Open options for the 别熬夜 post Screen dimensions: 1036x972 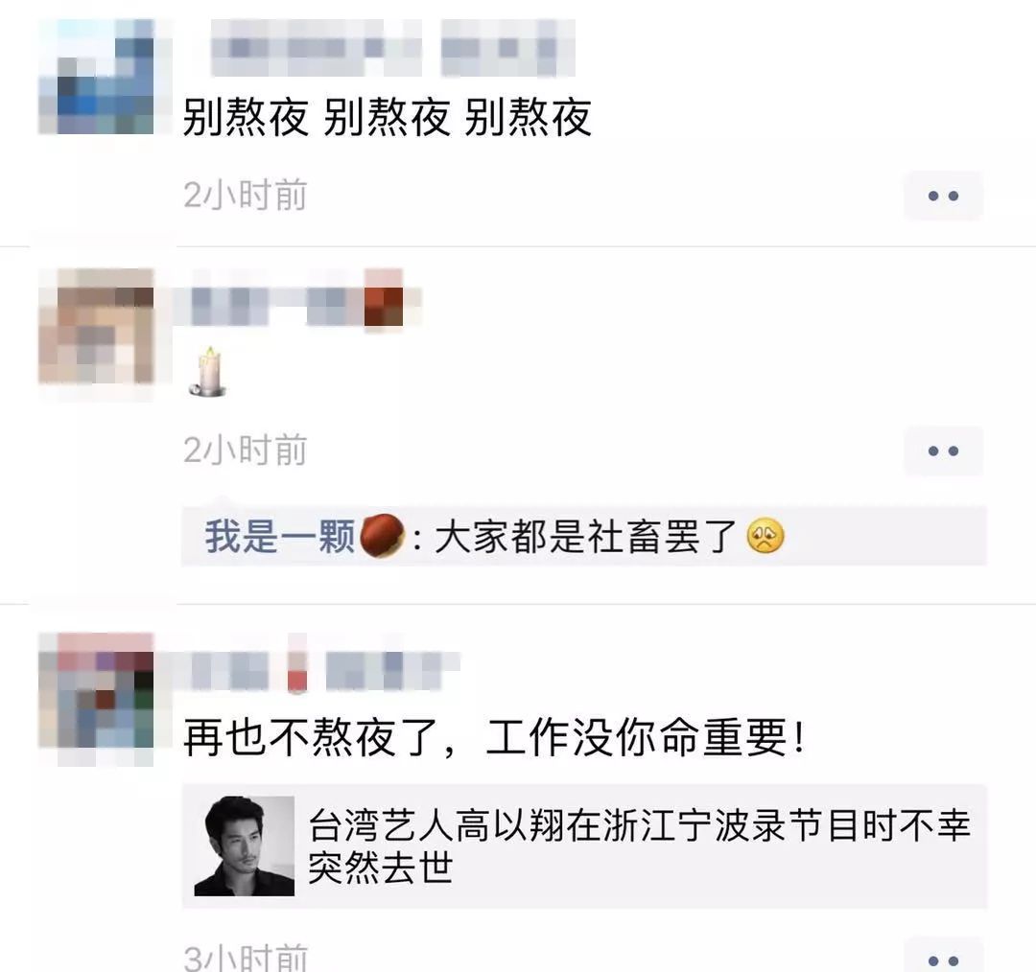tap(943, 196)
